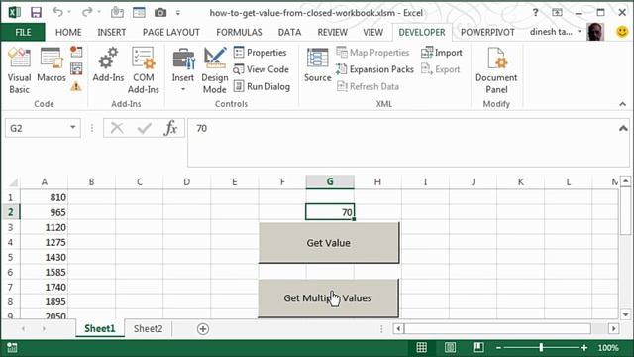Click horizontal scroll right arrow
This screenshot has height=357, width=634.
[614, 328]
